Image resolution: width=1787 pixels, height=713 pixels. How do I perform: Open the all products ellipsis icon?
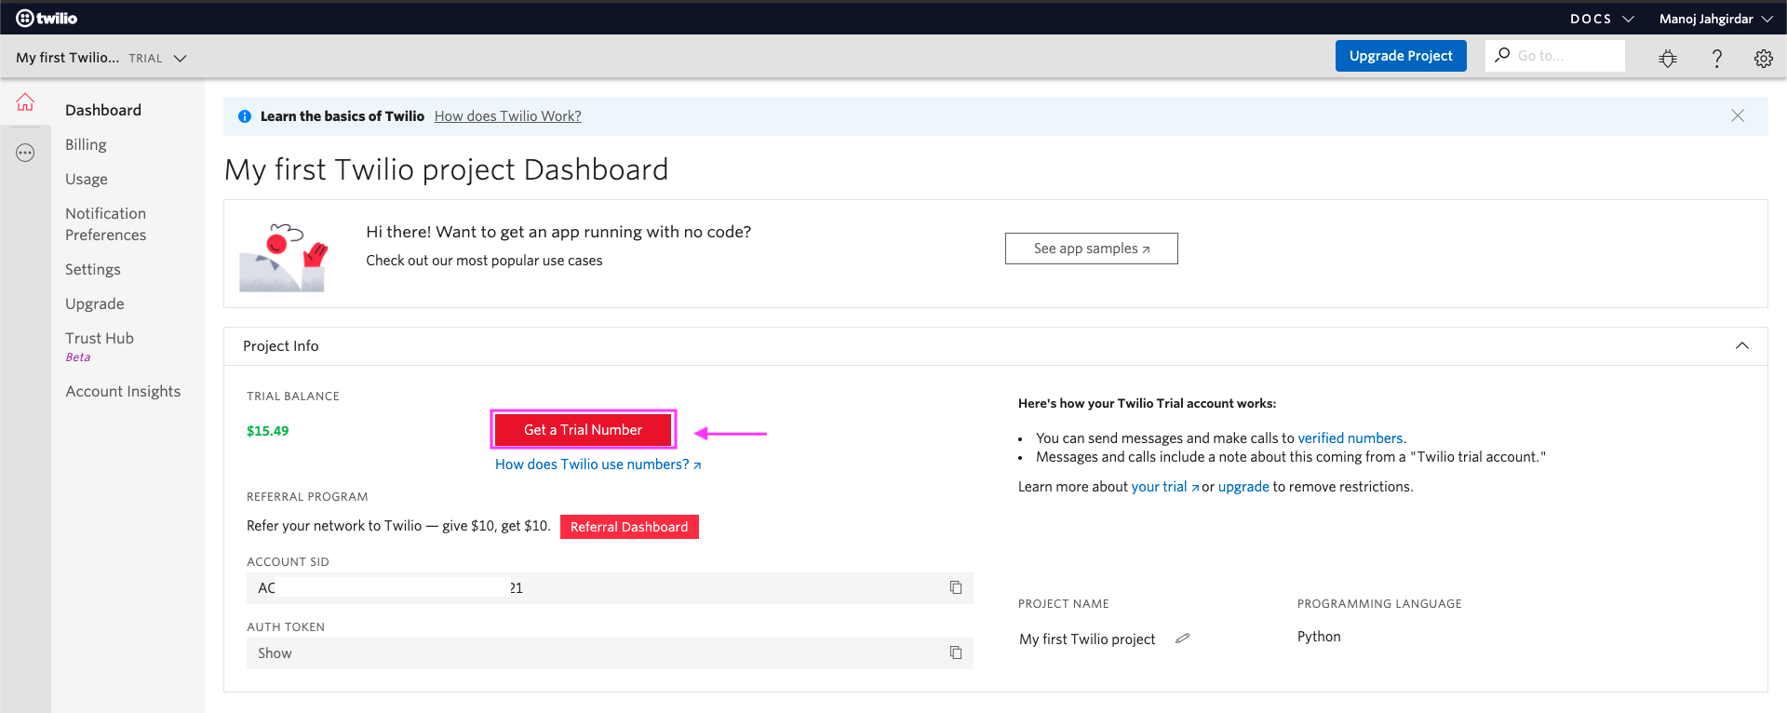[25, 153]
